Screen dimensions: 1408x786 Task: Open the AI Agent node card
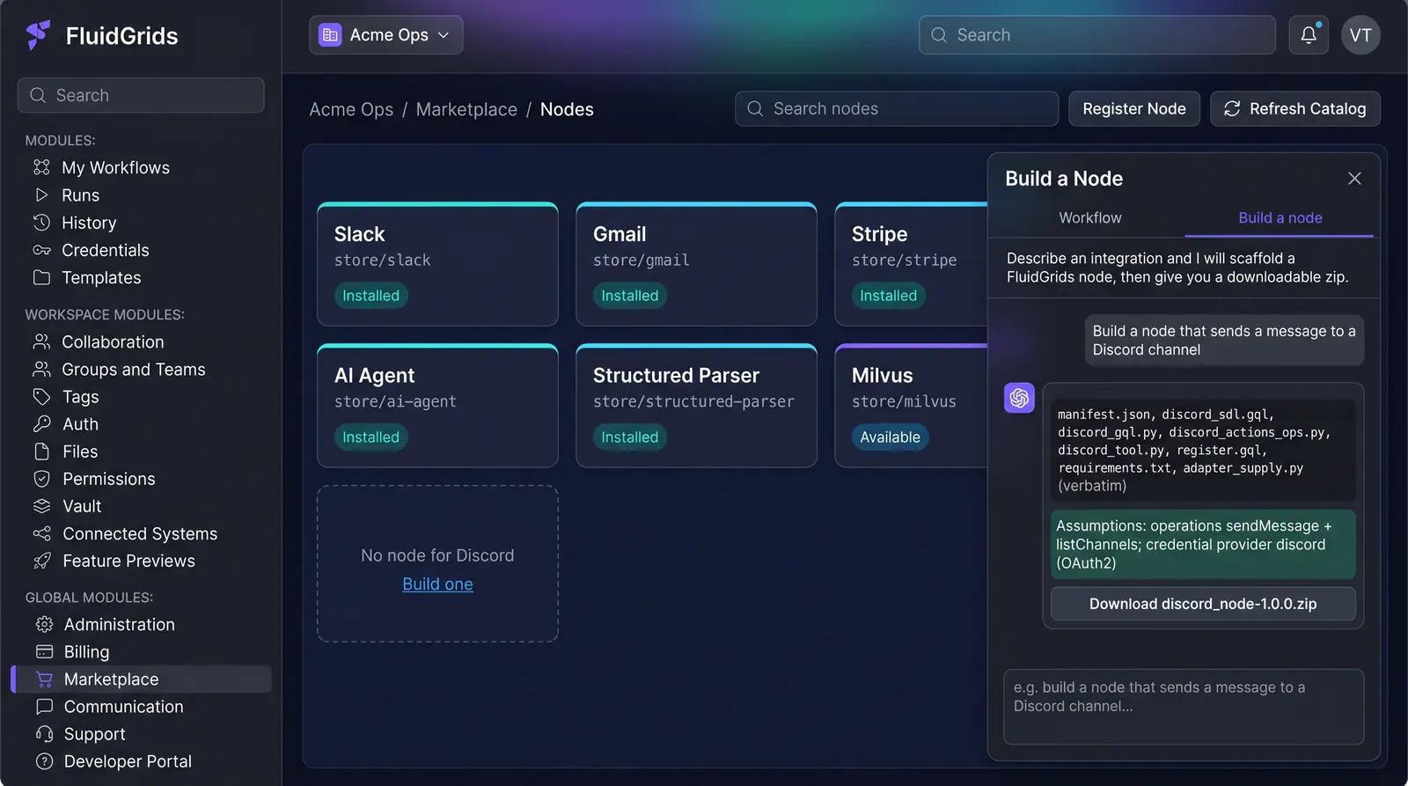437,405
